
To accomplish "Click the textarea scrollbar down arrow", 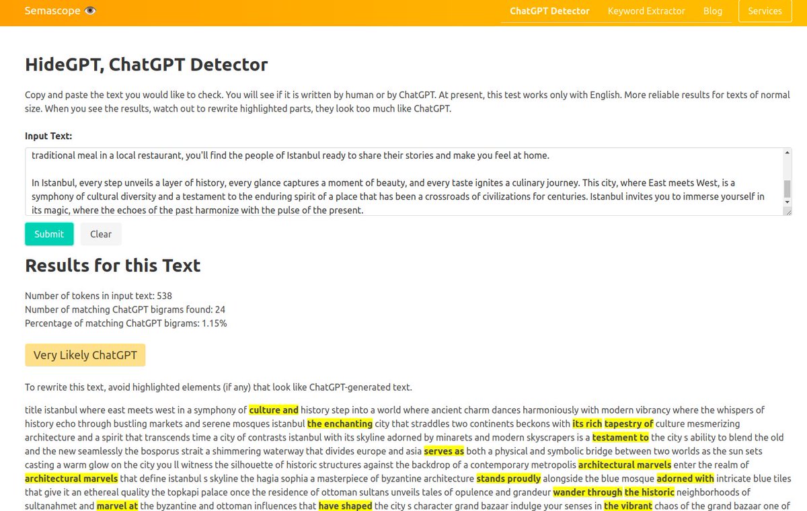I will [x=787, y=202].
